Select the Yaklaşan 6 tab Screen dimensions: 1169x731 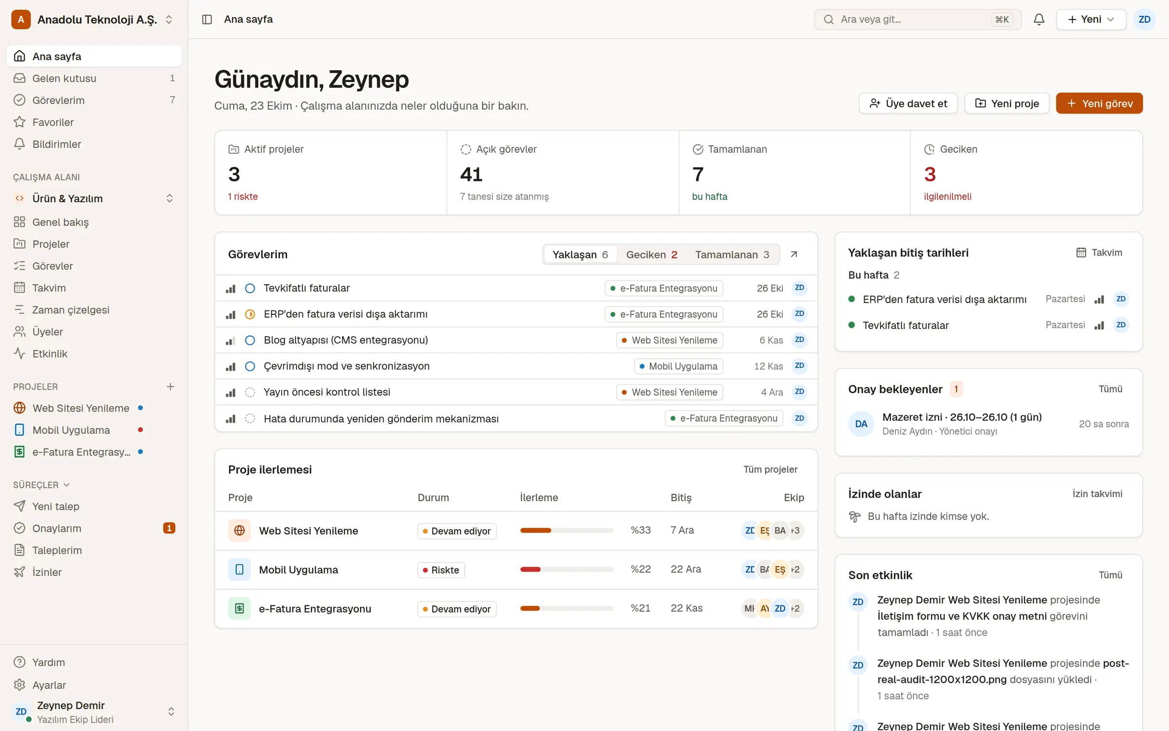coord(580,254)
